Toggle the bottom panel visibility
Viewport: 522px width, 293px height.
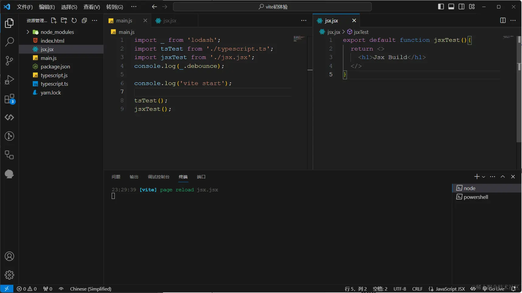point(451,7)
